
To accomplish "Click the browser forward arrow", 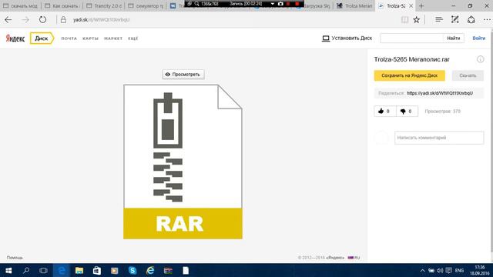I will 25,20.
